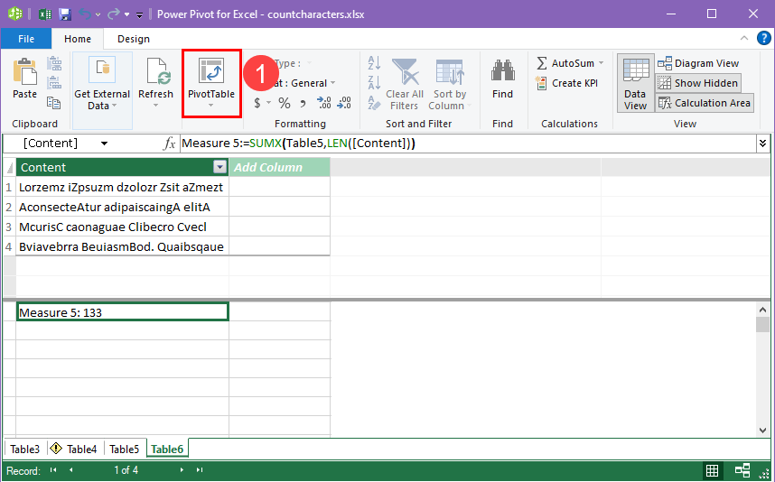Image resolution: width=775 pixels, height=482 pixels.
Task: Select the Home ribbon tab
Action: coord(78,39)
